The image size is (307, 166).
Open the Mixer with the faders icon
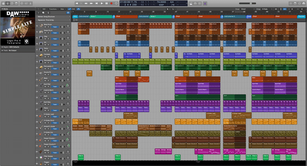coord(26,4)
